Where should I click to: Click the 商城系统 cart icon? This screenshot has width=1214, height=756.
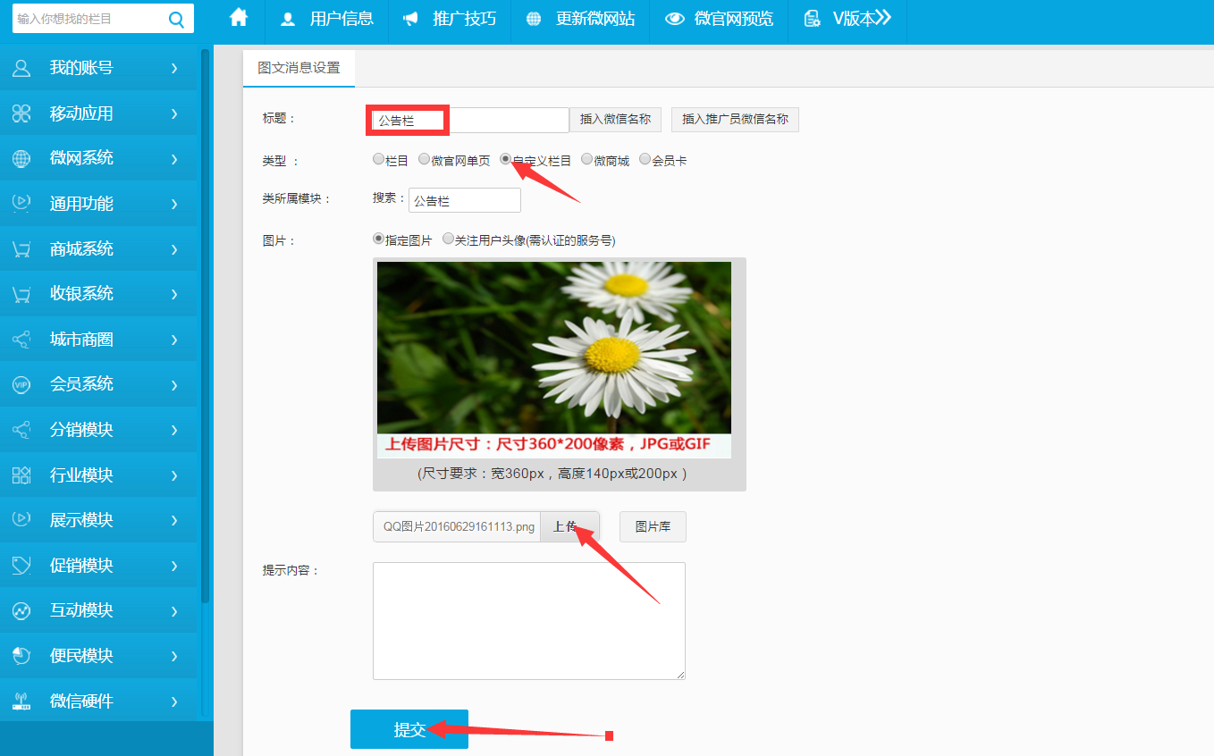click(21, 249)
